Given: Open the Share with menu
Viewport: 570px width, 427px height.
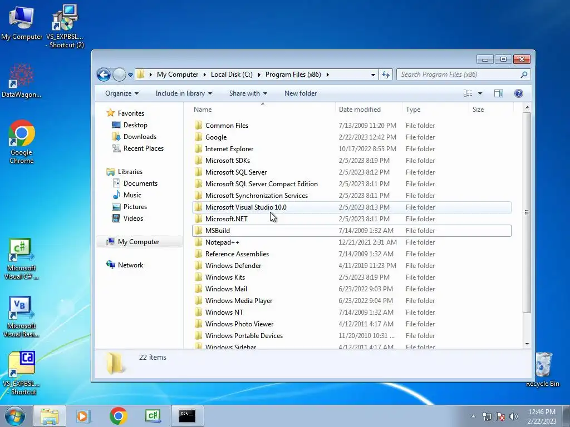Looking at the screenshot, I should pyautogui.click(x=248, y=93).
